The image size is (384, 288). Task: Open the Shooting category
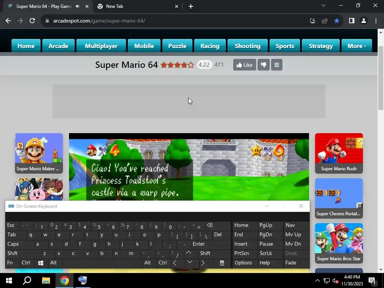tap(247, 46)
